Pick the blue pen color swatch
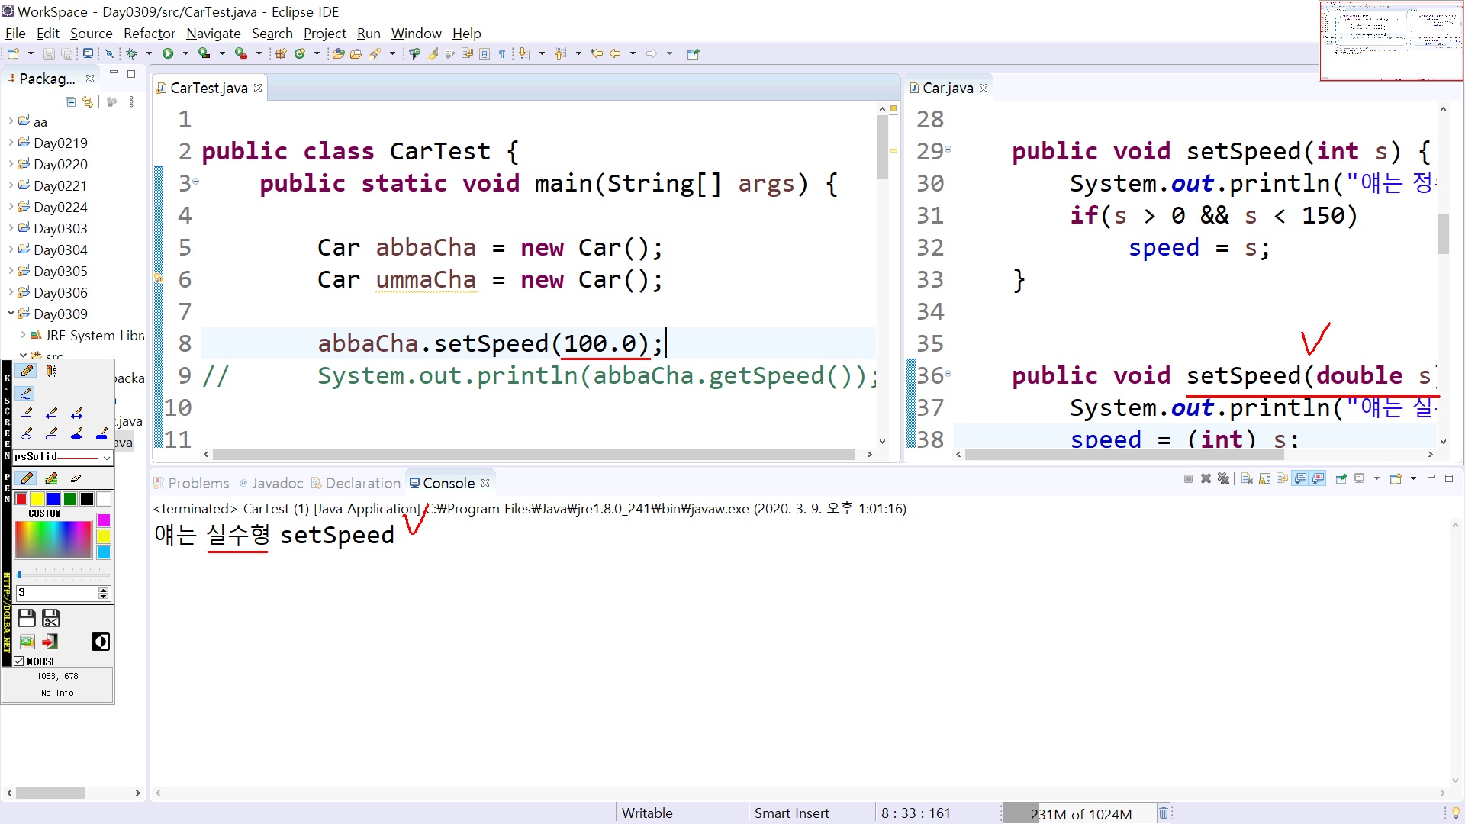The height and width of the screenshot is (824, 1465). 53,499
